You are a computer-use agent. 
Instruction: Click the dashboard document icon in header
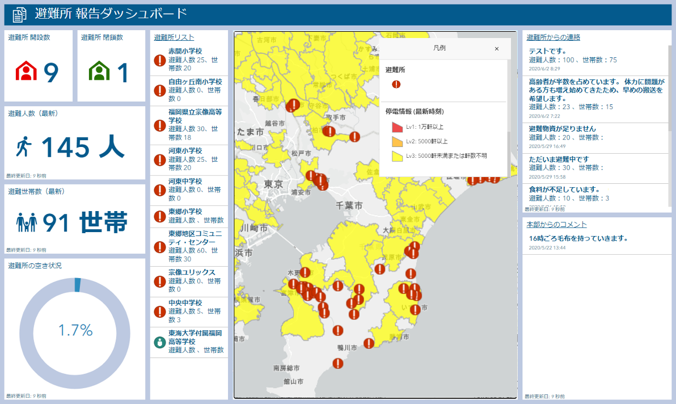[x=20, y=15]
